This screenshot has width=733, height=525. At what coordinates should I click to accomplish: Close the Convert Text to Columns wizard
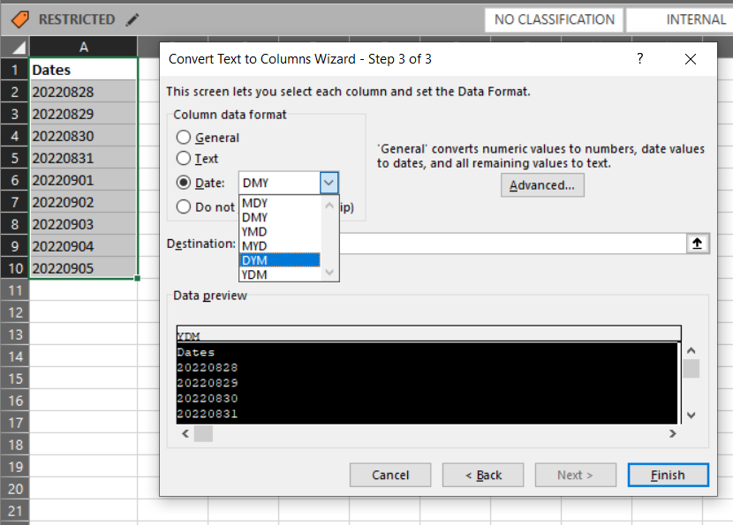[x=690, y=59]
